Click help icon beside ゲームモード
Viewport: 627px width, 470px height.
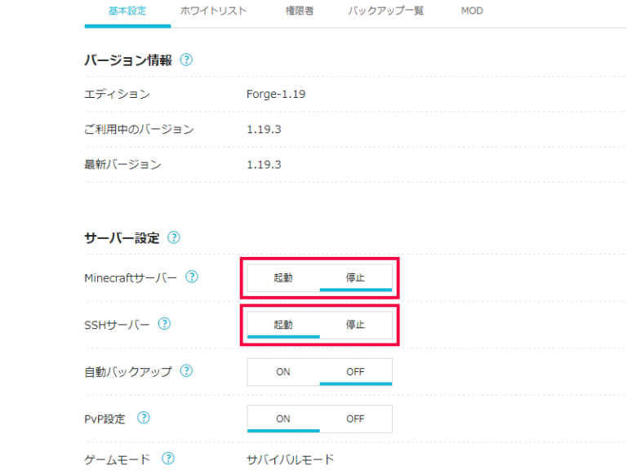tap(169, 459)
